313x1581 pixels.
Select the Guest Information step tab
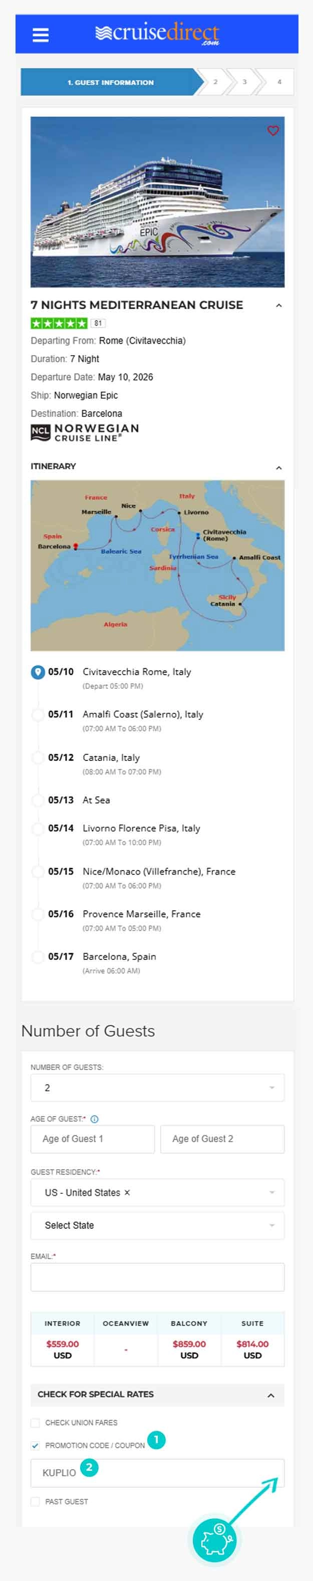(x=111, y=82)
